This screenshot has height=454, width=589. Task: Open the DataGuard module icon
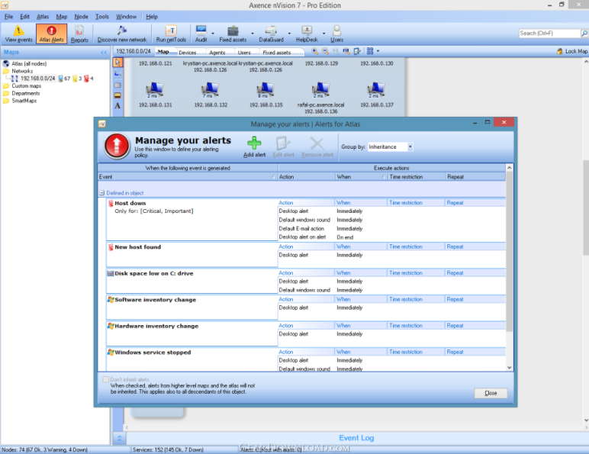pos(271,34)
